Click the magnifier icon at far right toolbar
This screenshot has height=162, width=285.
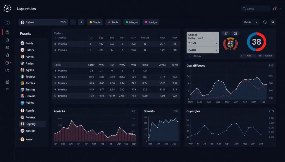pyautogui.click(x=273, y=22)
